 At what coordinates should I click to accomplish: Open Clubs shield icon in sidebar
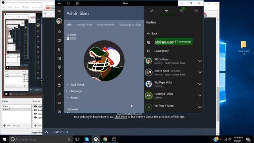tap(59, 67)
